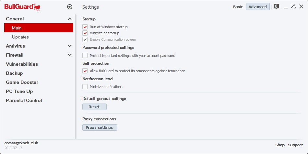
Task: Switch to Basic settings mode
Action: (x=238, y=7)
